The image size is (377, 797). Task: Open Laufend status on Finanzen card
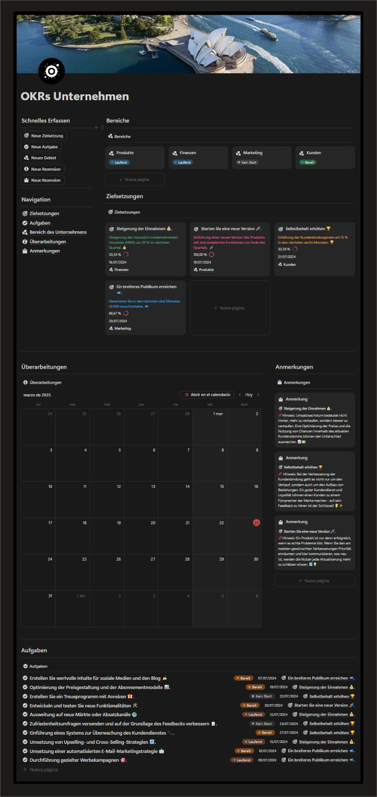(182, 162)
